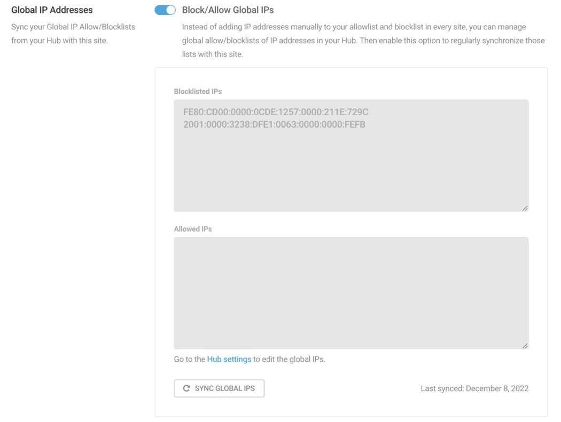561x422 pixels.
Task: Click the "Go to the" hint text
Action: click(190, 359)
